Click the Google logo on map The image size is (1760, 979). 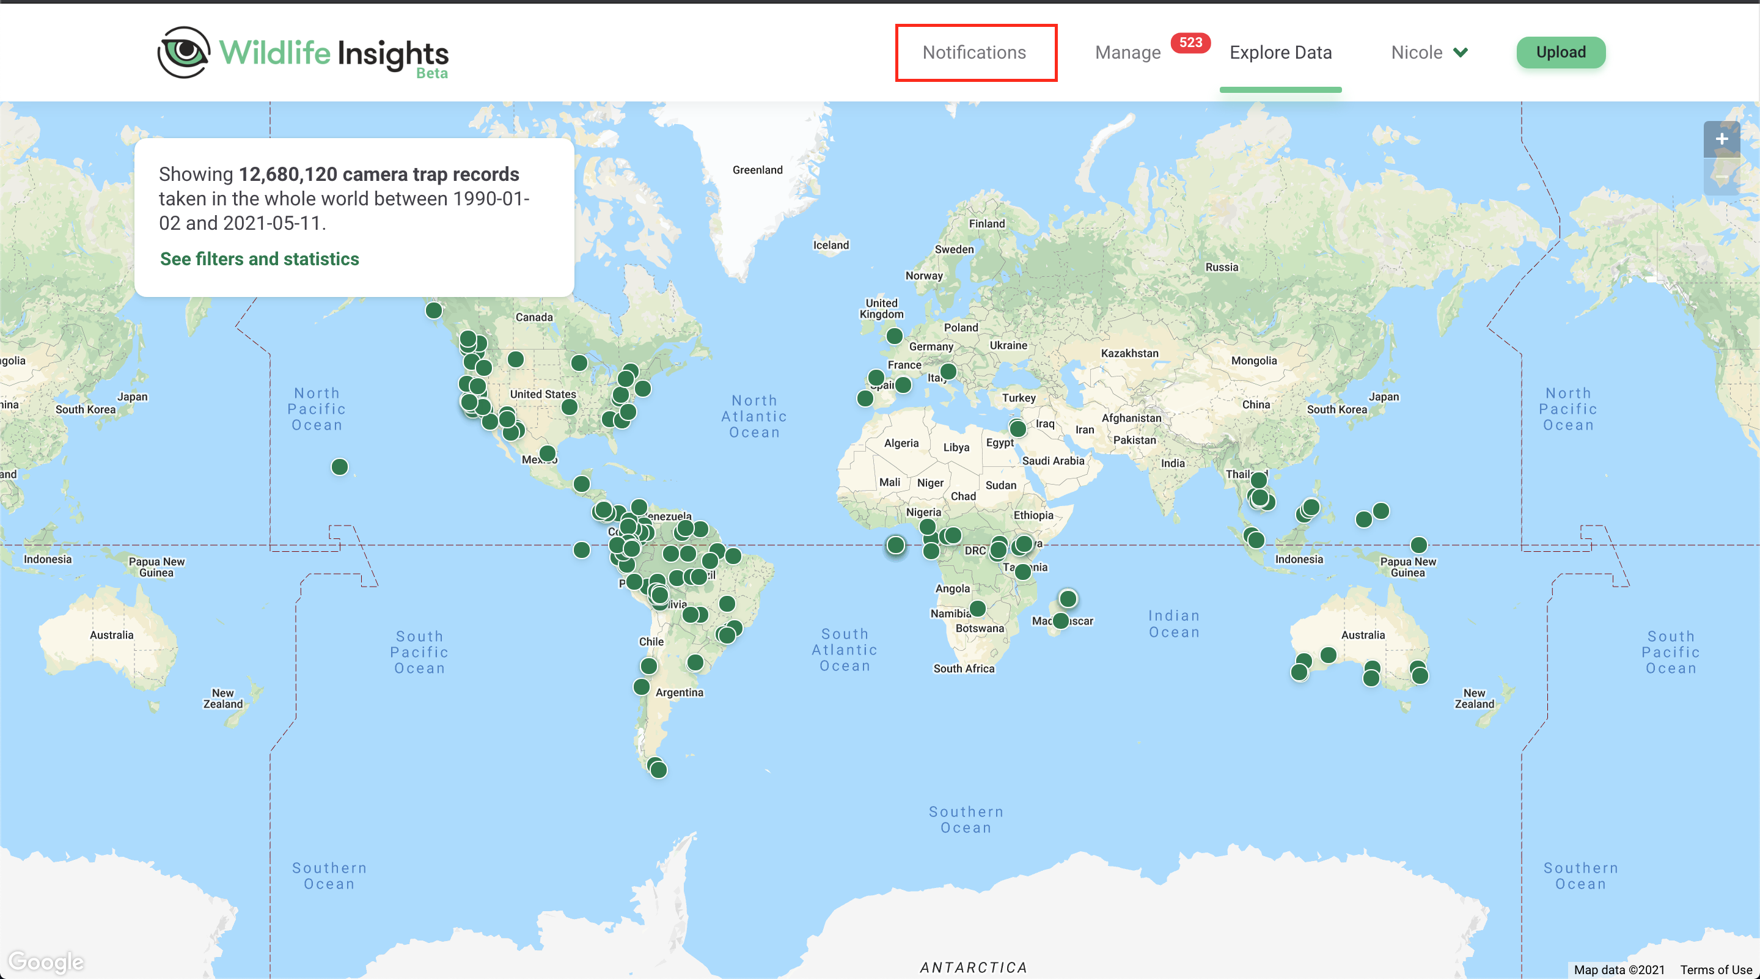(46, 961)
